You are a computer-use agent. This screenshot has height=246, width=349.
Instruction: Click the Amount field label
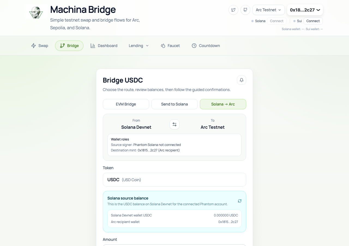tap(110, 239)
